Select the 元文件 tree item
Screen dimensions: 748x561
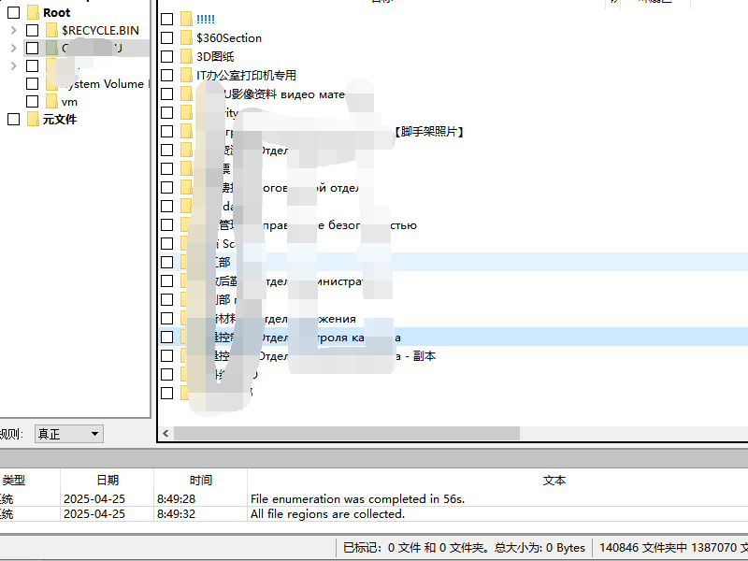(60, 120)
